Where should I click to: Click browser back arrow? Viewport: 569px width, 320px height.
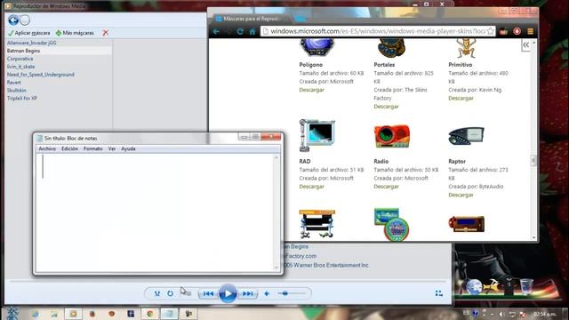click(x=216, y=32)
